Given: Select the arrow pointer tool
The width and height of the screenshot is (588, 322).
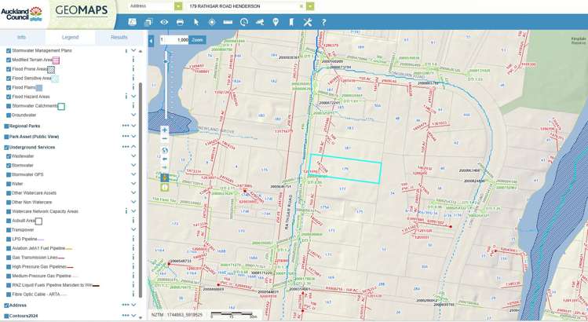Looking at the screenshot, I should pyautogui.click(x=196, y=22).
